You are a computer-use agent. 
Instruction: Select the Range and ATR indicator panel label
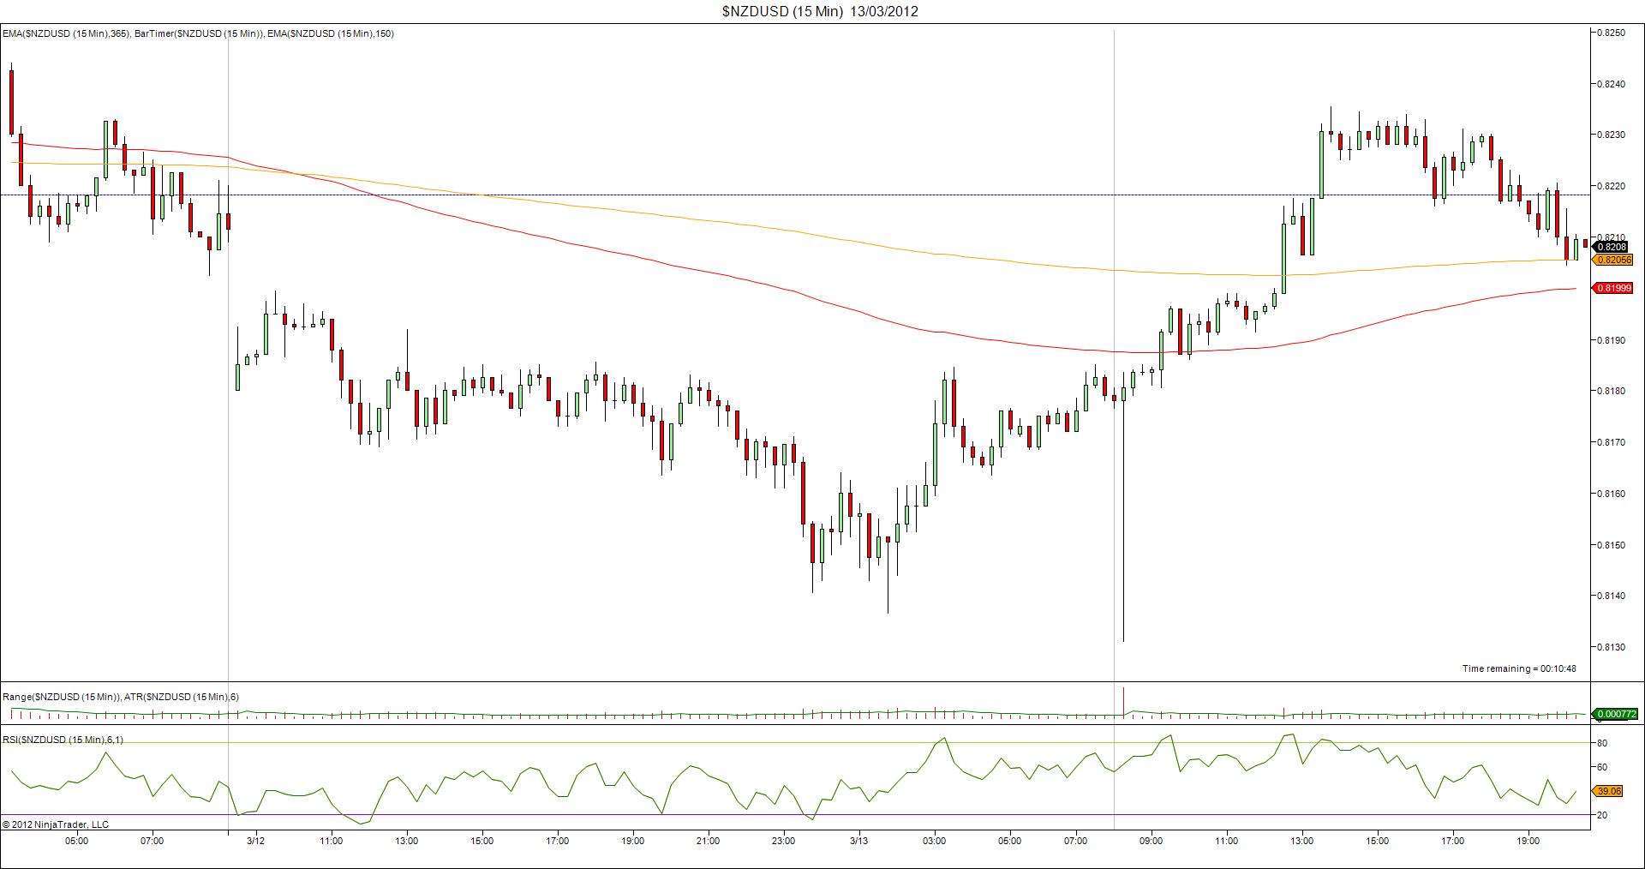coord(121,697)
